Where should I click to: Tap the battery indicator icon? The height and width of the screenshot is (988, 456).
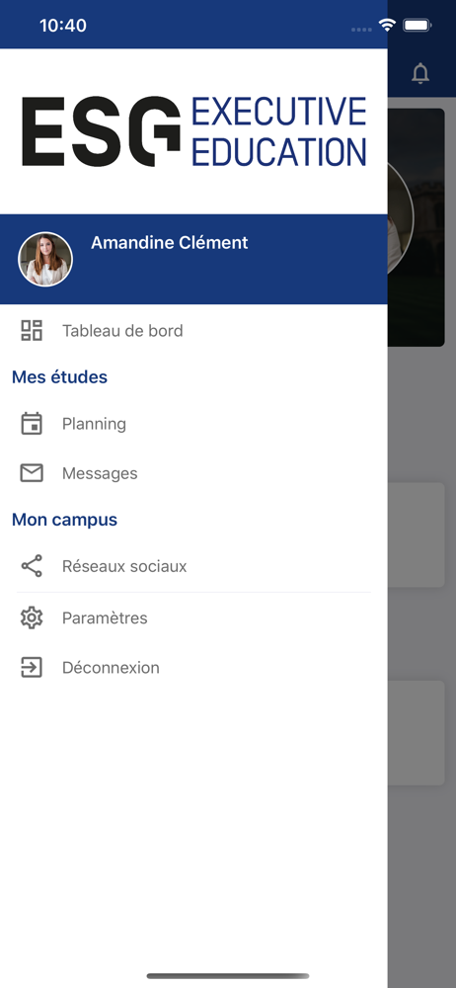pyautogui.click(x=418, y=26)
